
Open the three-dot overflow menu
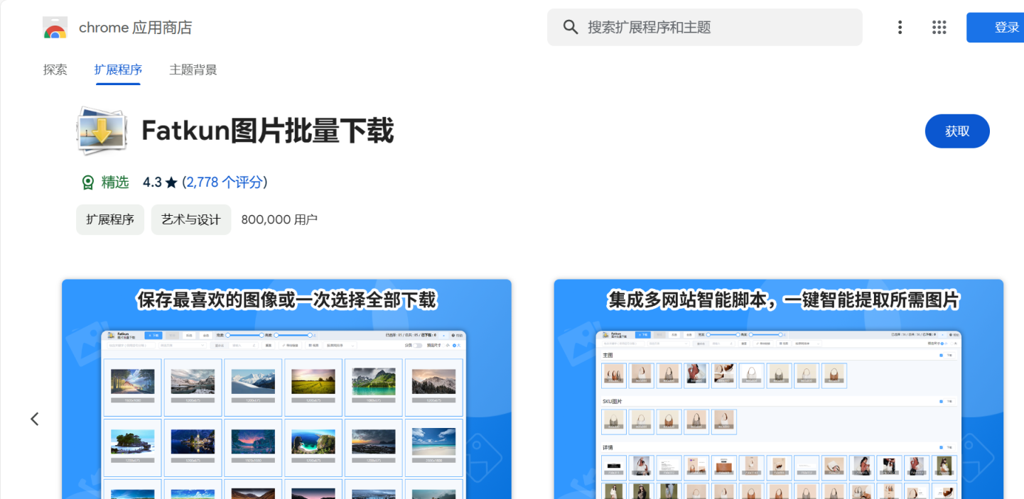click(x=900, y=27)
